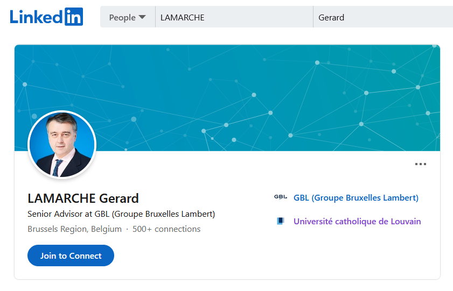The image size is (453, 291).
Task: Click the "Linked" wordmark text
Action: [36, 17]
